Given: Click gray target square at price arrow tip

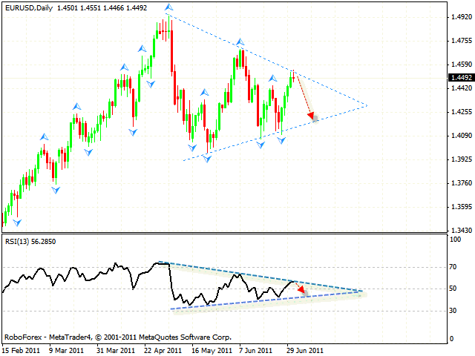Looking at the screenshot, I should click(315, 118).
